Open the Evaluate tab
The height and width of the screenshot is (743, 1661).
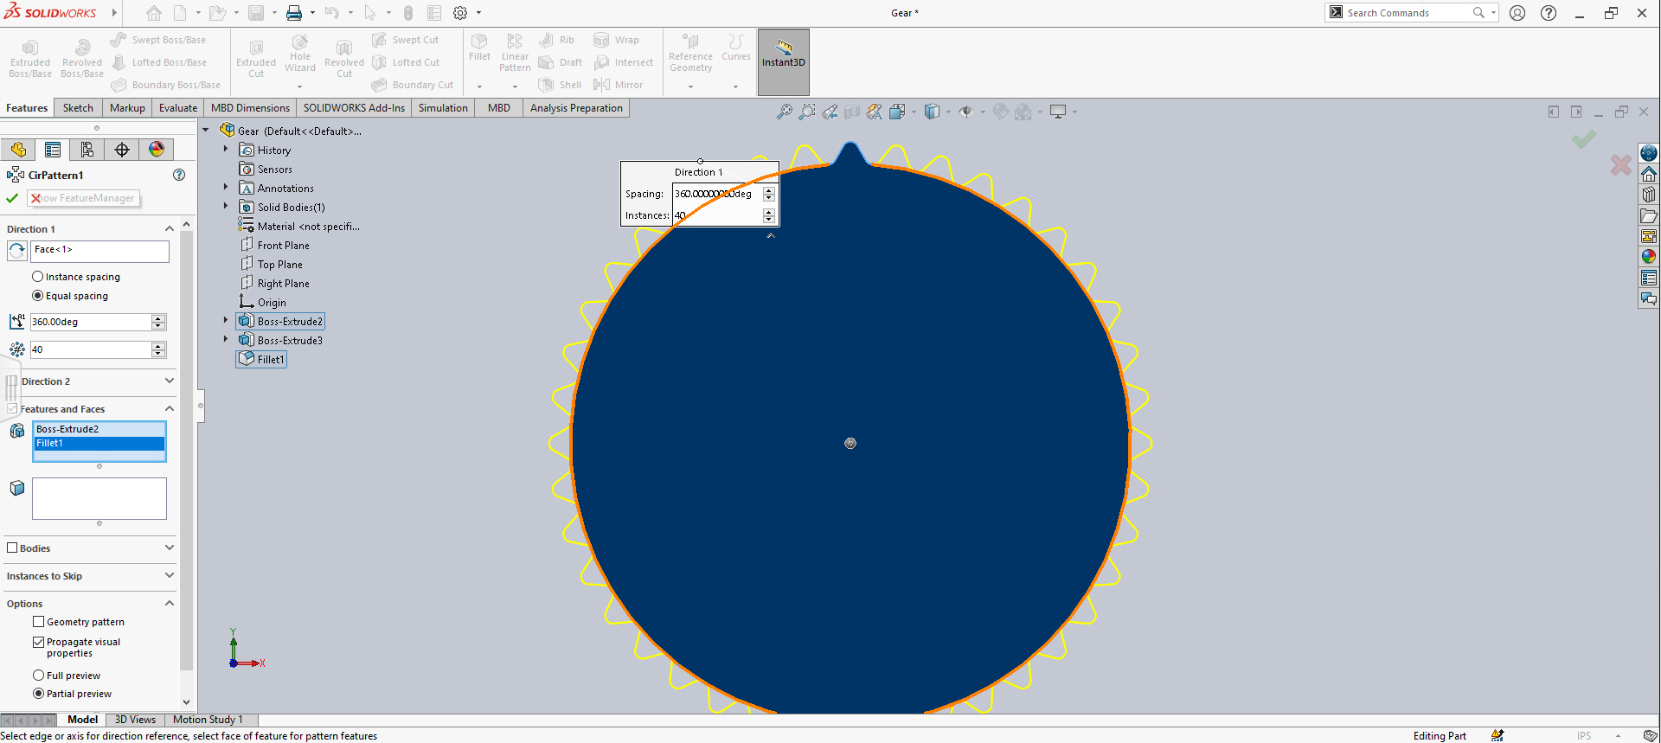click(x=177, y=108)
